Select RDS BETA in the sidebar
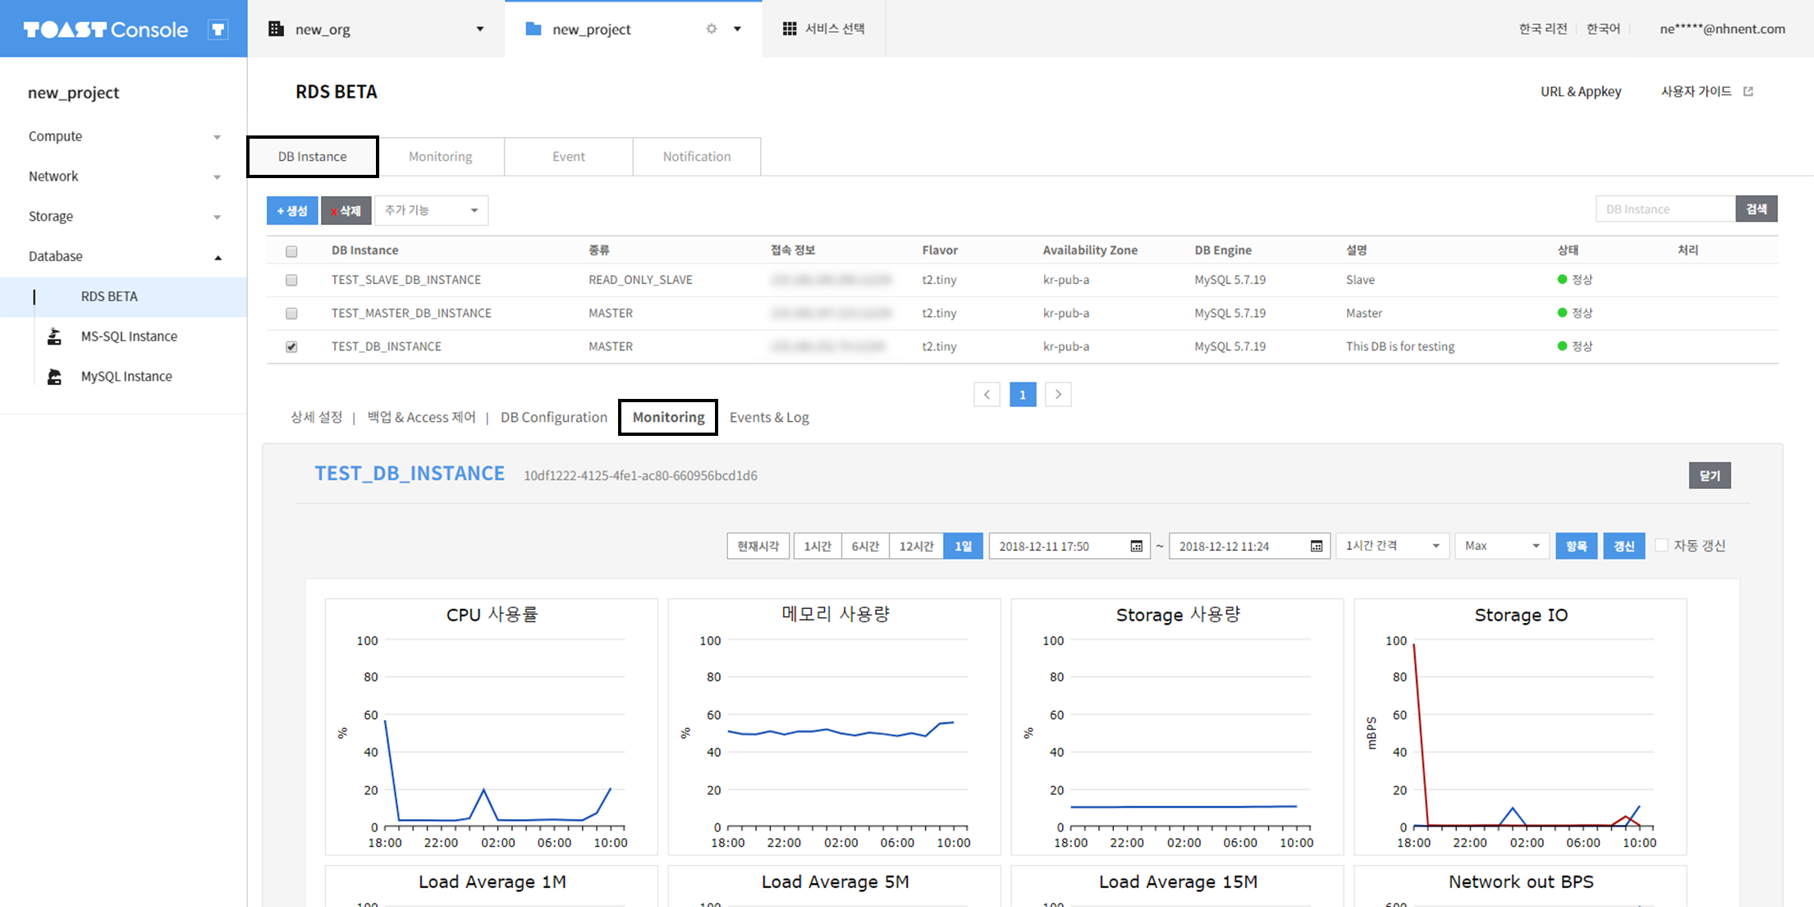The width and height of the screenshot is (1814, 907). (x=123, y=296)
